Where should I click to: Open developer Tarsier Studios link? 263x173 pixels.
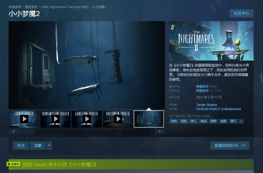point(206,105)
